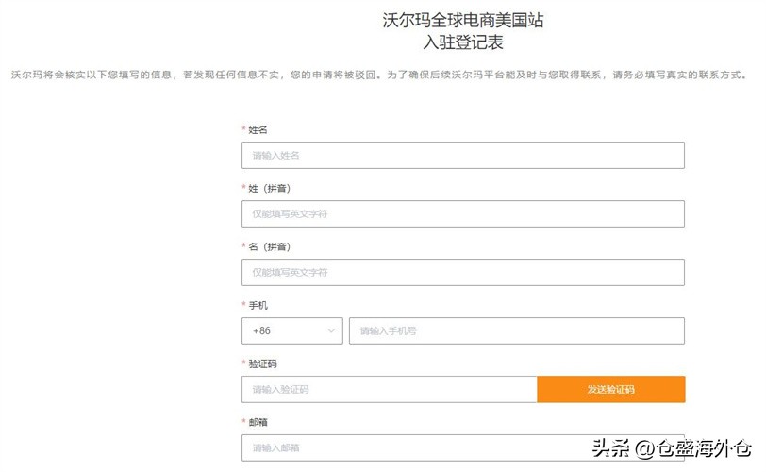The height and width of the screenshot is (472, 766).
Task: Click the 姓名 field label
Action: (x=258, y=130)
